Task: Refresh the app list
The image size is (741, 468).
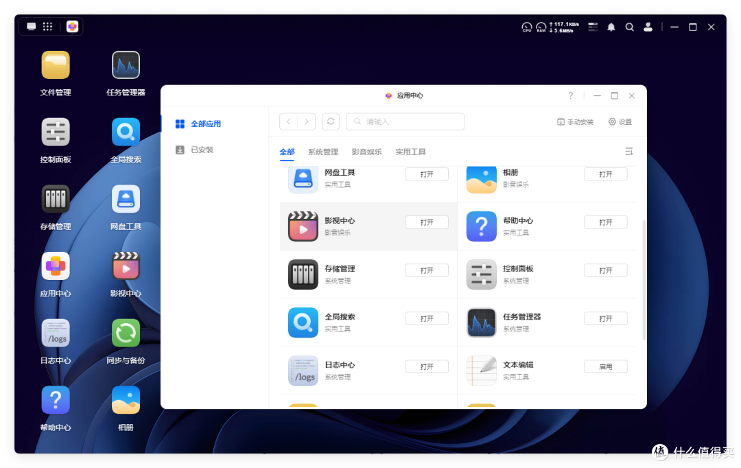Action: point(331,121)
